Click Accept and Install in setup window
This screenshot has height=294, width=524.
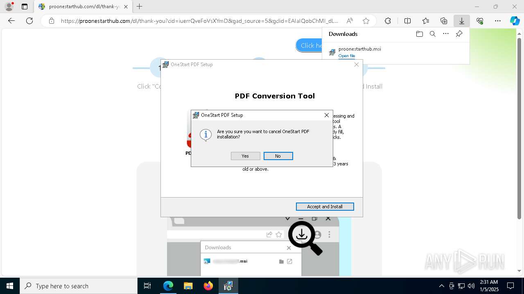(x=325, y=207)
